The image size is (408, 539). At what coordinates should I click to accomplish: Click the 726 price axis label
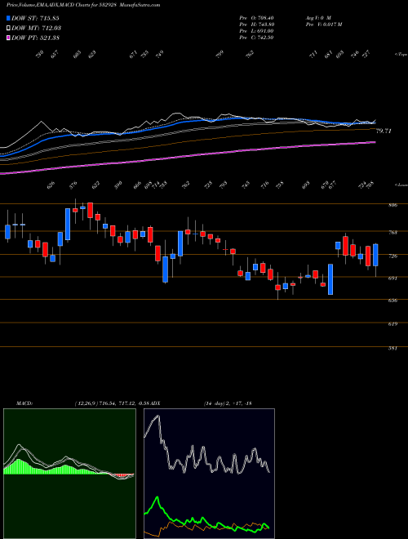392,256
